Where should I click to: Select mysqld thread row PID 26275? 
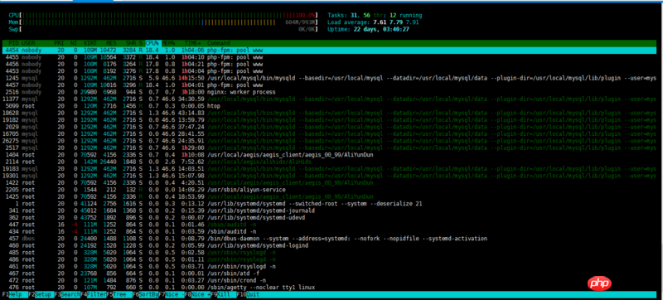[330, 141]
